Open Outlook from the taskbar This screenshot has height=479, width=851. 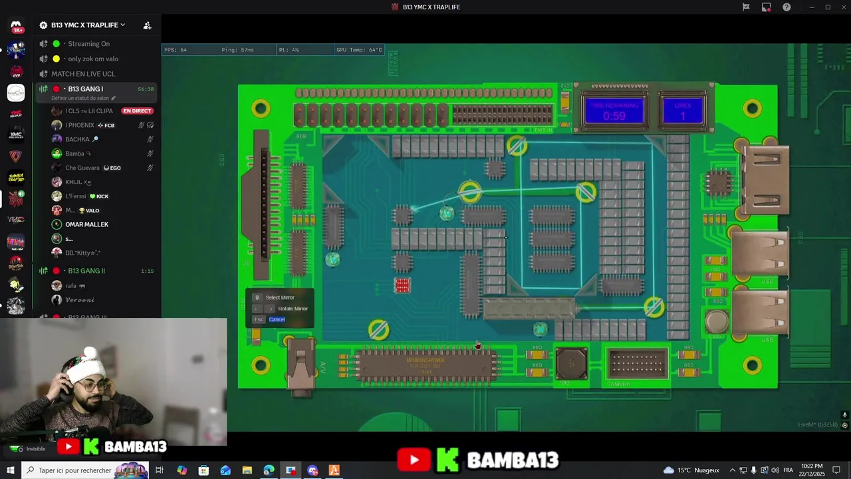(225, 470)
